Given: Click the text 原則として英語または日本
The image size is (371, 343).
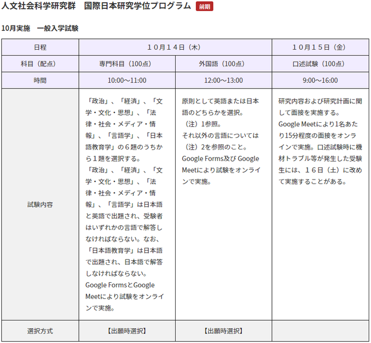Looking at the screenshot, I should click(220, 101).
